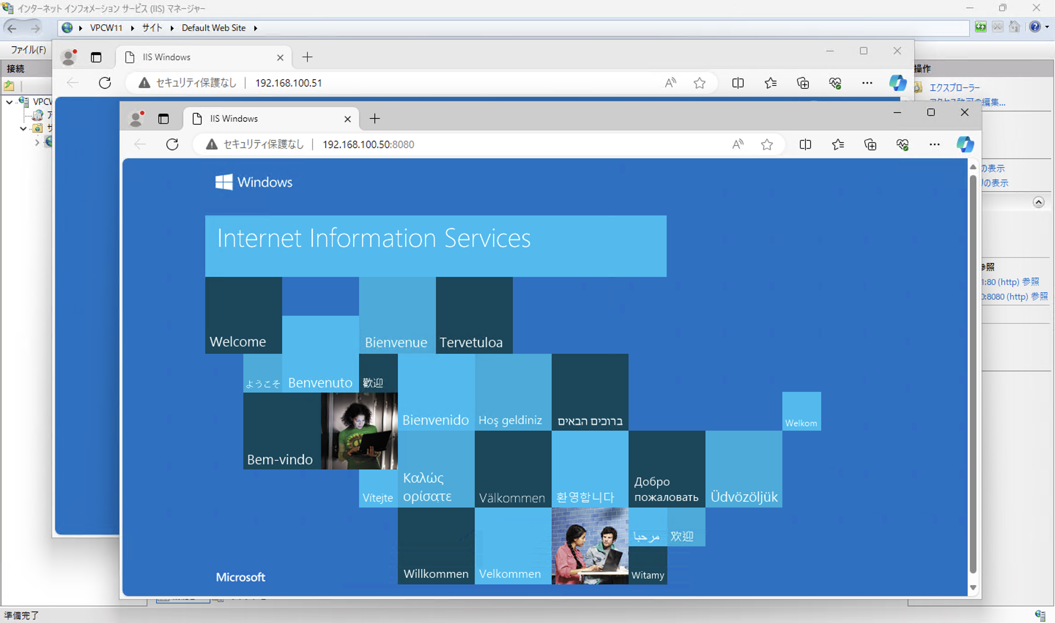Click scroll down arrow in front Edge window
1055x623 pixels.
[x=973, y=588]
